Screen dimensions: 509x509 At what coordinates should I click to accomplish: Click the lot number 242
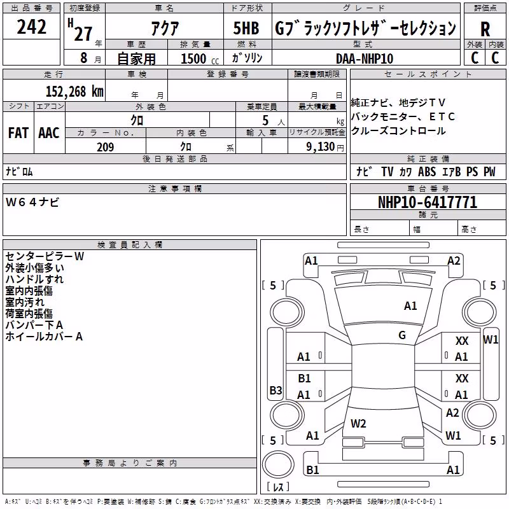pos(31,27)
